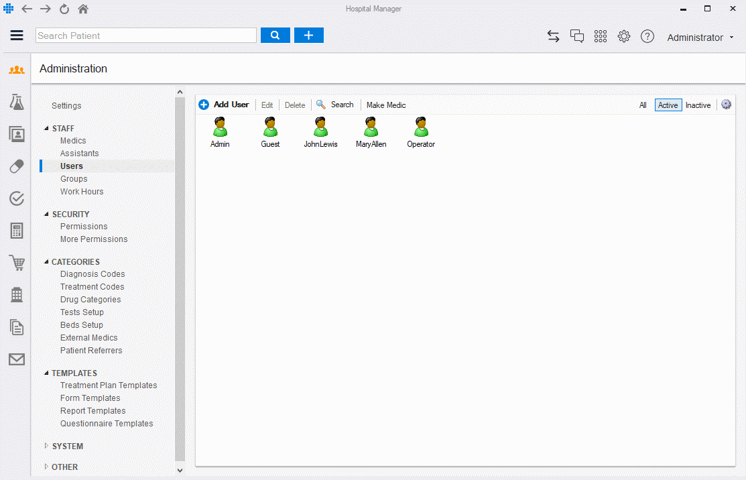Open the help question mark icon

click(647, 37)
